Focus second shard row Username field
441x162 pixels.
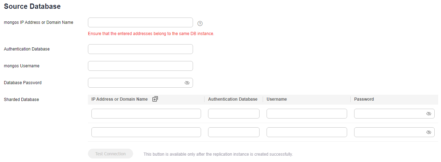[x=307, y=132]
